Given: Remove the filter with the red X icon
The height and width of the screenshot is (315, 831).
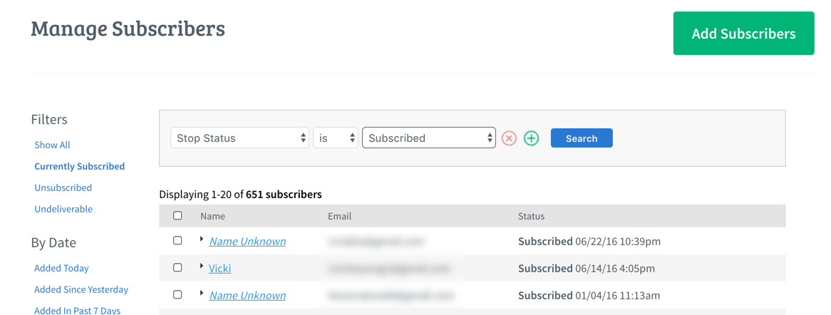Looking at the screenshot, I should point(509,138).
